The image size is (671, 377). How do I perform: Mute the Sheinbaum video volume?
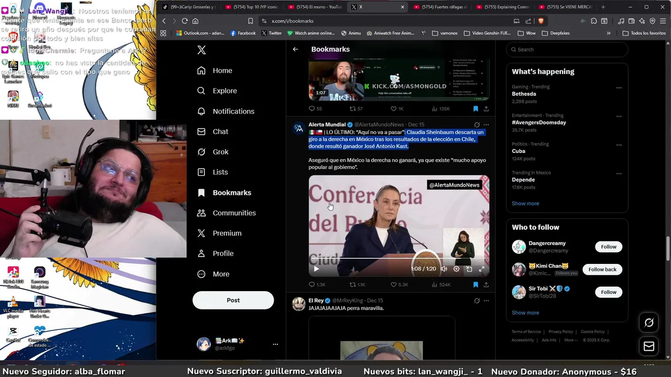[443, 269]
